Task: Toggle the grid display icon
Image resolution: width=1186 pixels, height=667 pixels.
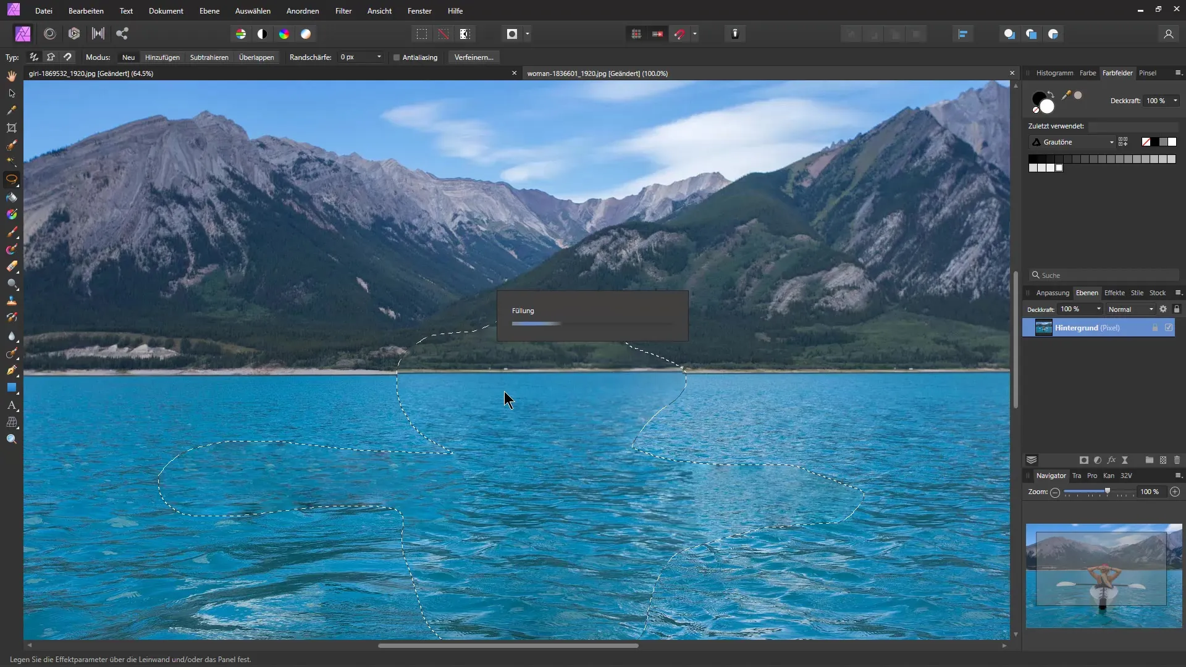Action: coord(636,34)
